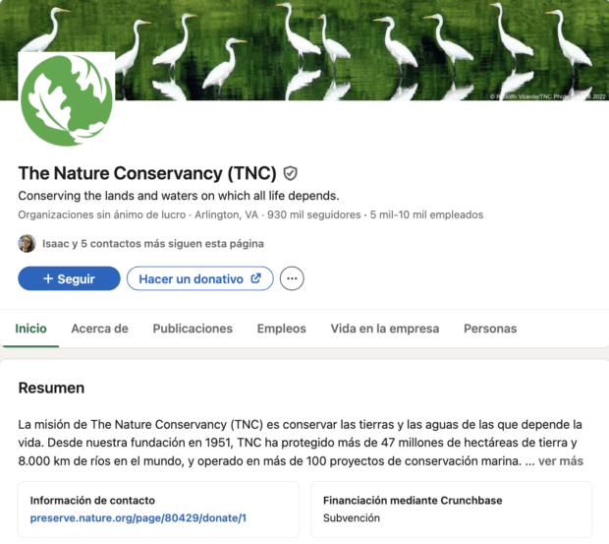The width and height of the screenshot is (609, 544).
Task: Switch to the Acerca de tab
Action: tap(99, 329)
